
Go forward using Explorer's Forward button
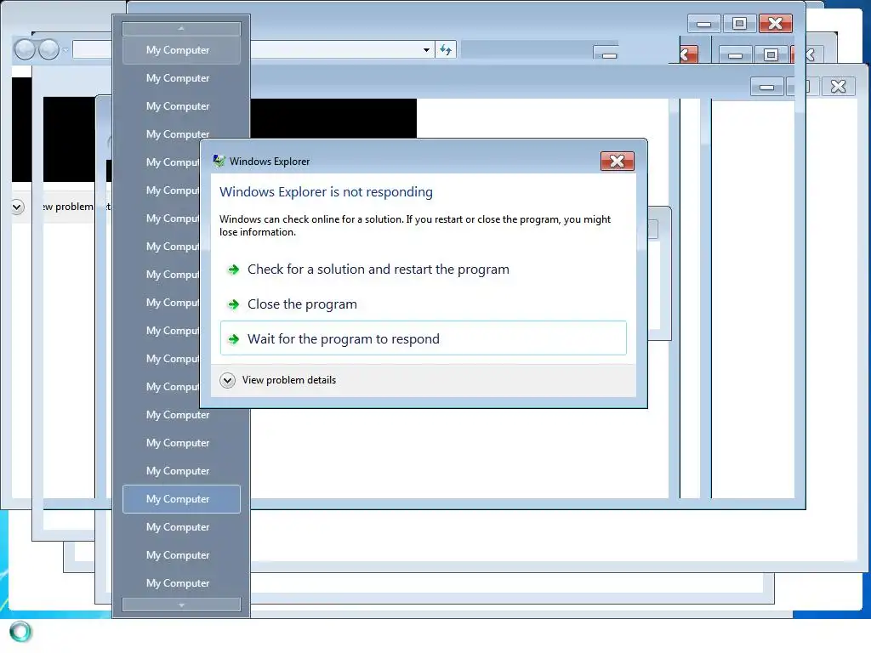pyautogui.click(x=48, y=49)
